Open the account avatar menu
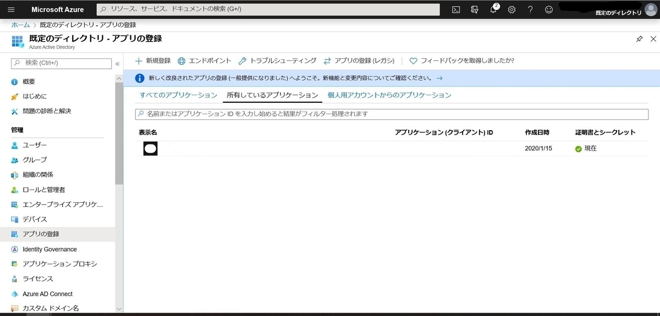The image size is (660, 316). coord(651,10)
